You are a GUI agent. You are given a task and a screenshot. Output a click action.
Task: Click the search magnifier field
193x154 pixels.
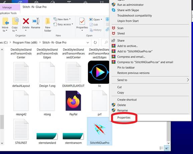tap(105, 43)
